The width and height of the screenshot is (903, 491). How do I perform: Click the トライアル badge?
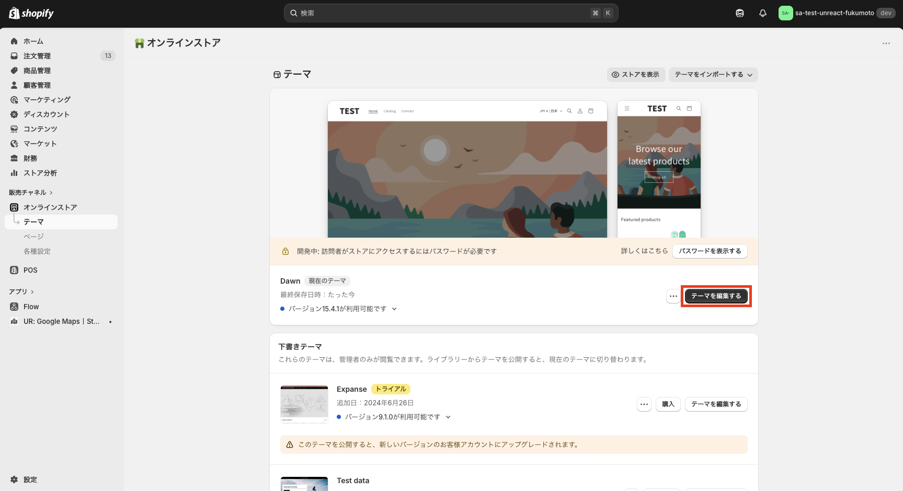coord(391,389)
